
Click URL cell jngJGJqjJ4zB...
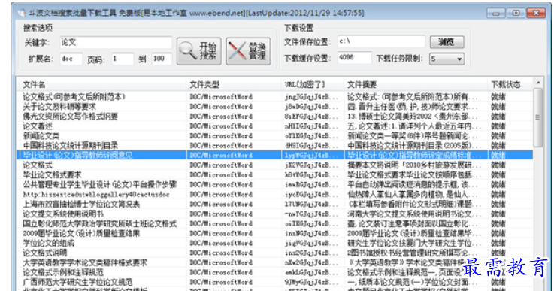(311, 96)
